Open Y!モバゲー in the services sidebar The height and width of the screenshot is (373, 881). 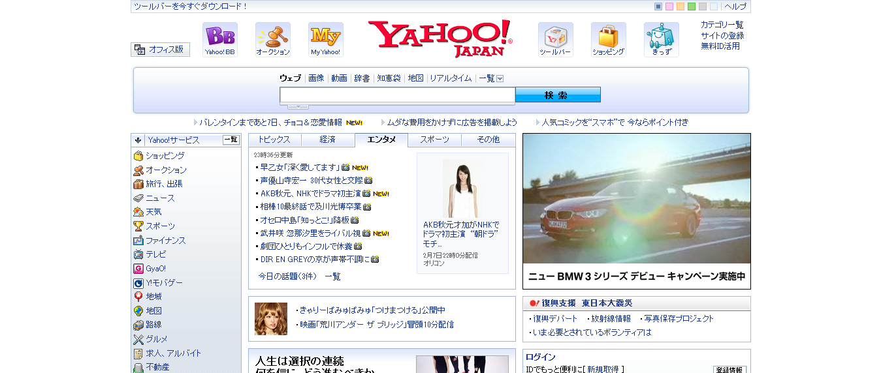pyautogui.click(x=164, y=283)
